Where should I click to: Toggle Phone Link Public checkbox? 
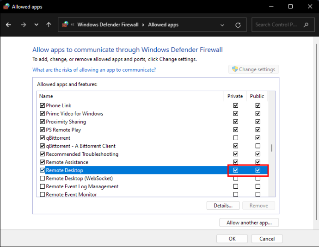click(x=258, y=105)
